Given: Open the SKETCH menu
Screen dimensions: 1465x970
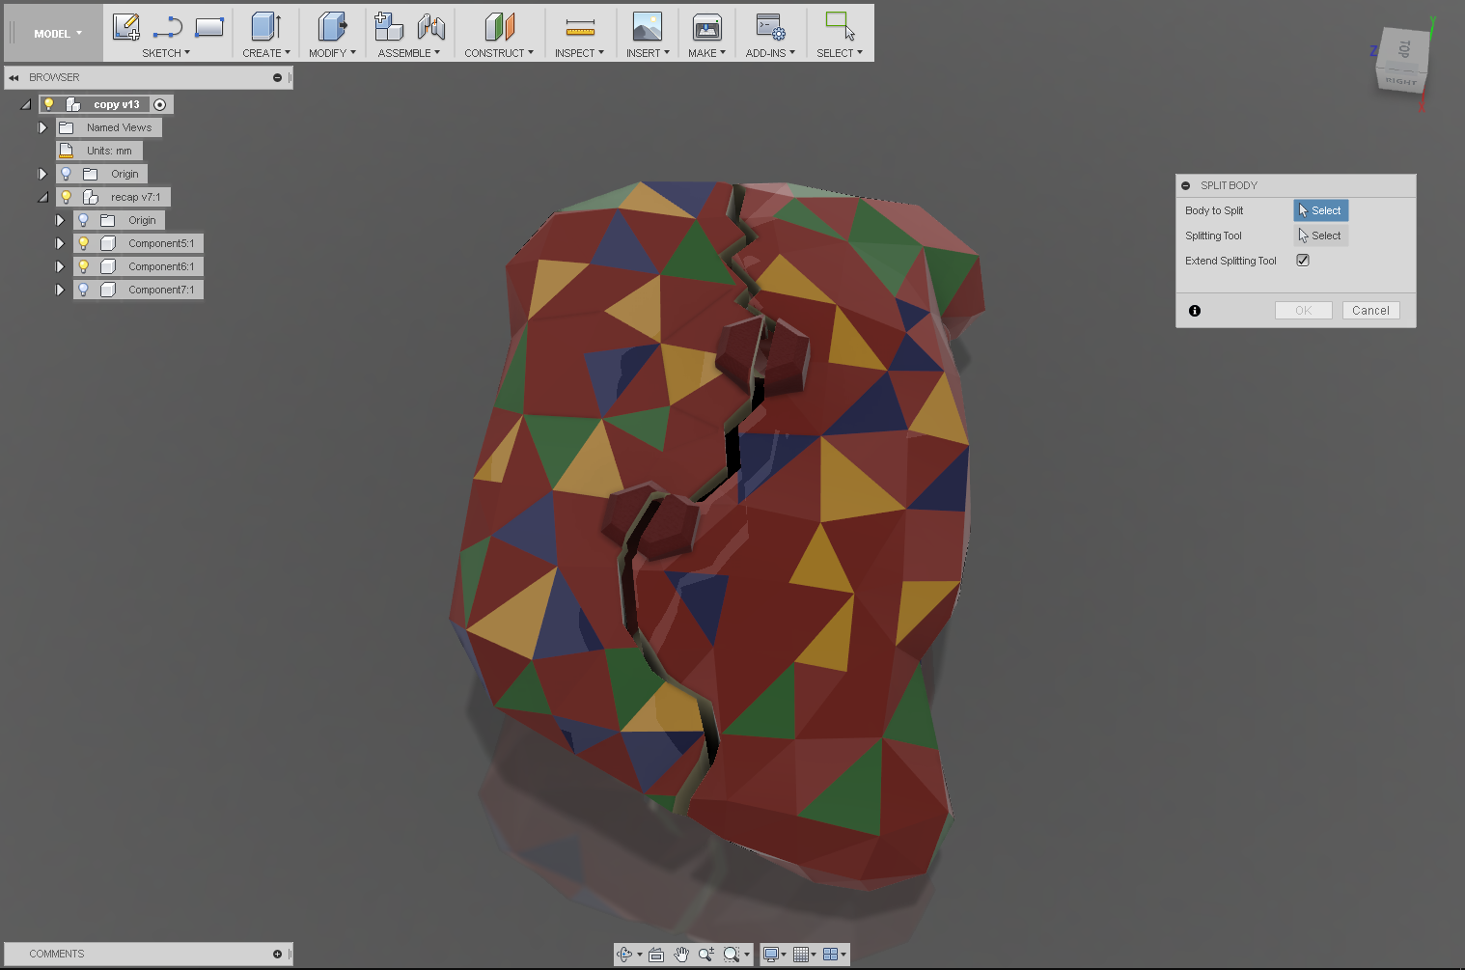Looking at the screenshot, I should 166,53.
